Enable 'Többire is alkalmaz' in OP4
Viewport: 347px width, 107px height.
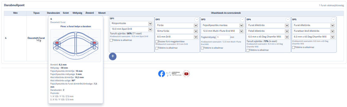[248, 50]
